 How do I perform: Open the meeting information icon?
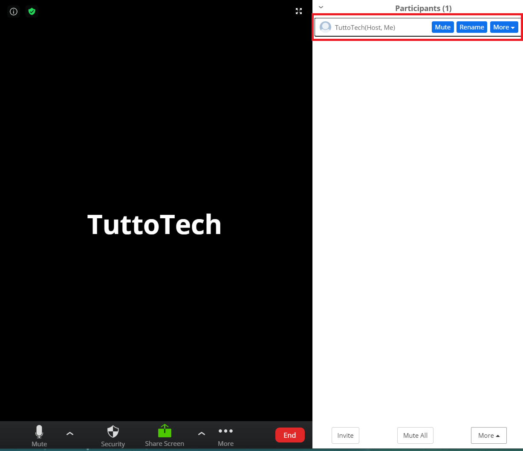14,12
